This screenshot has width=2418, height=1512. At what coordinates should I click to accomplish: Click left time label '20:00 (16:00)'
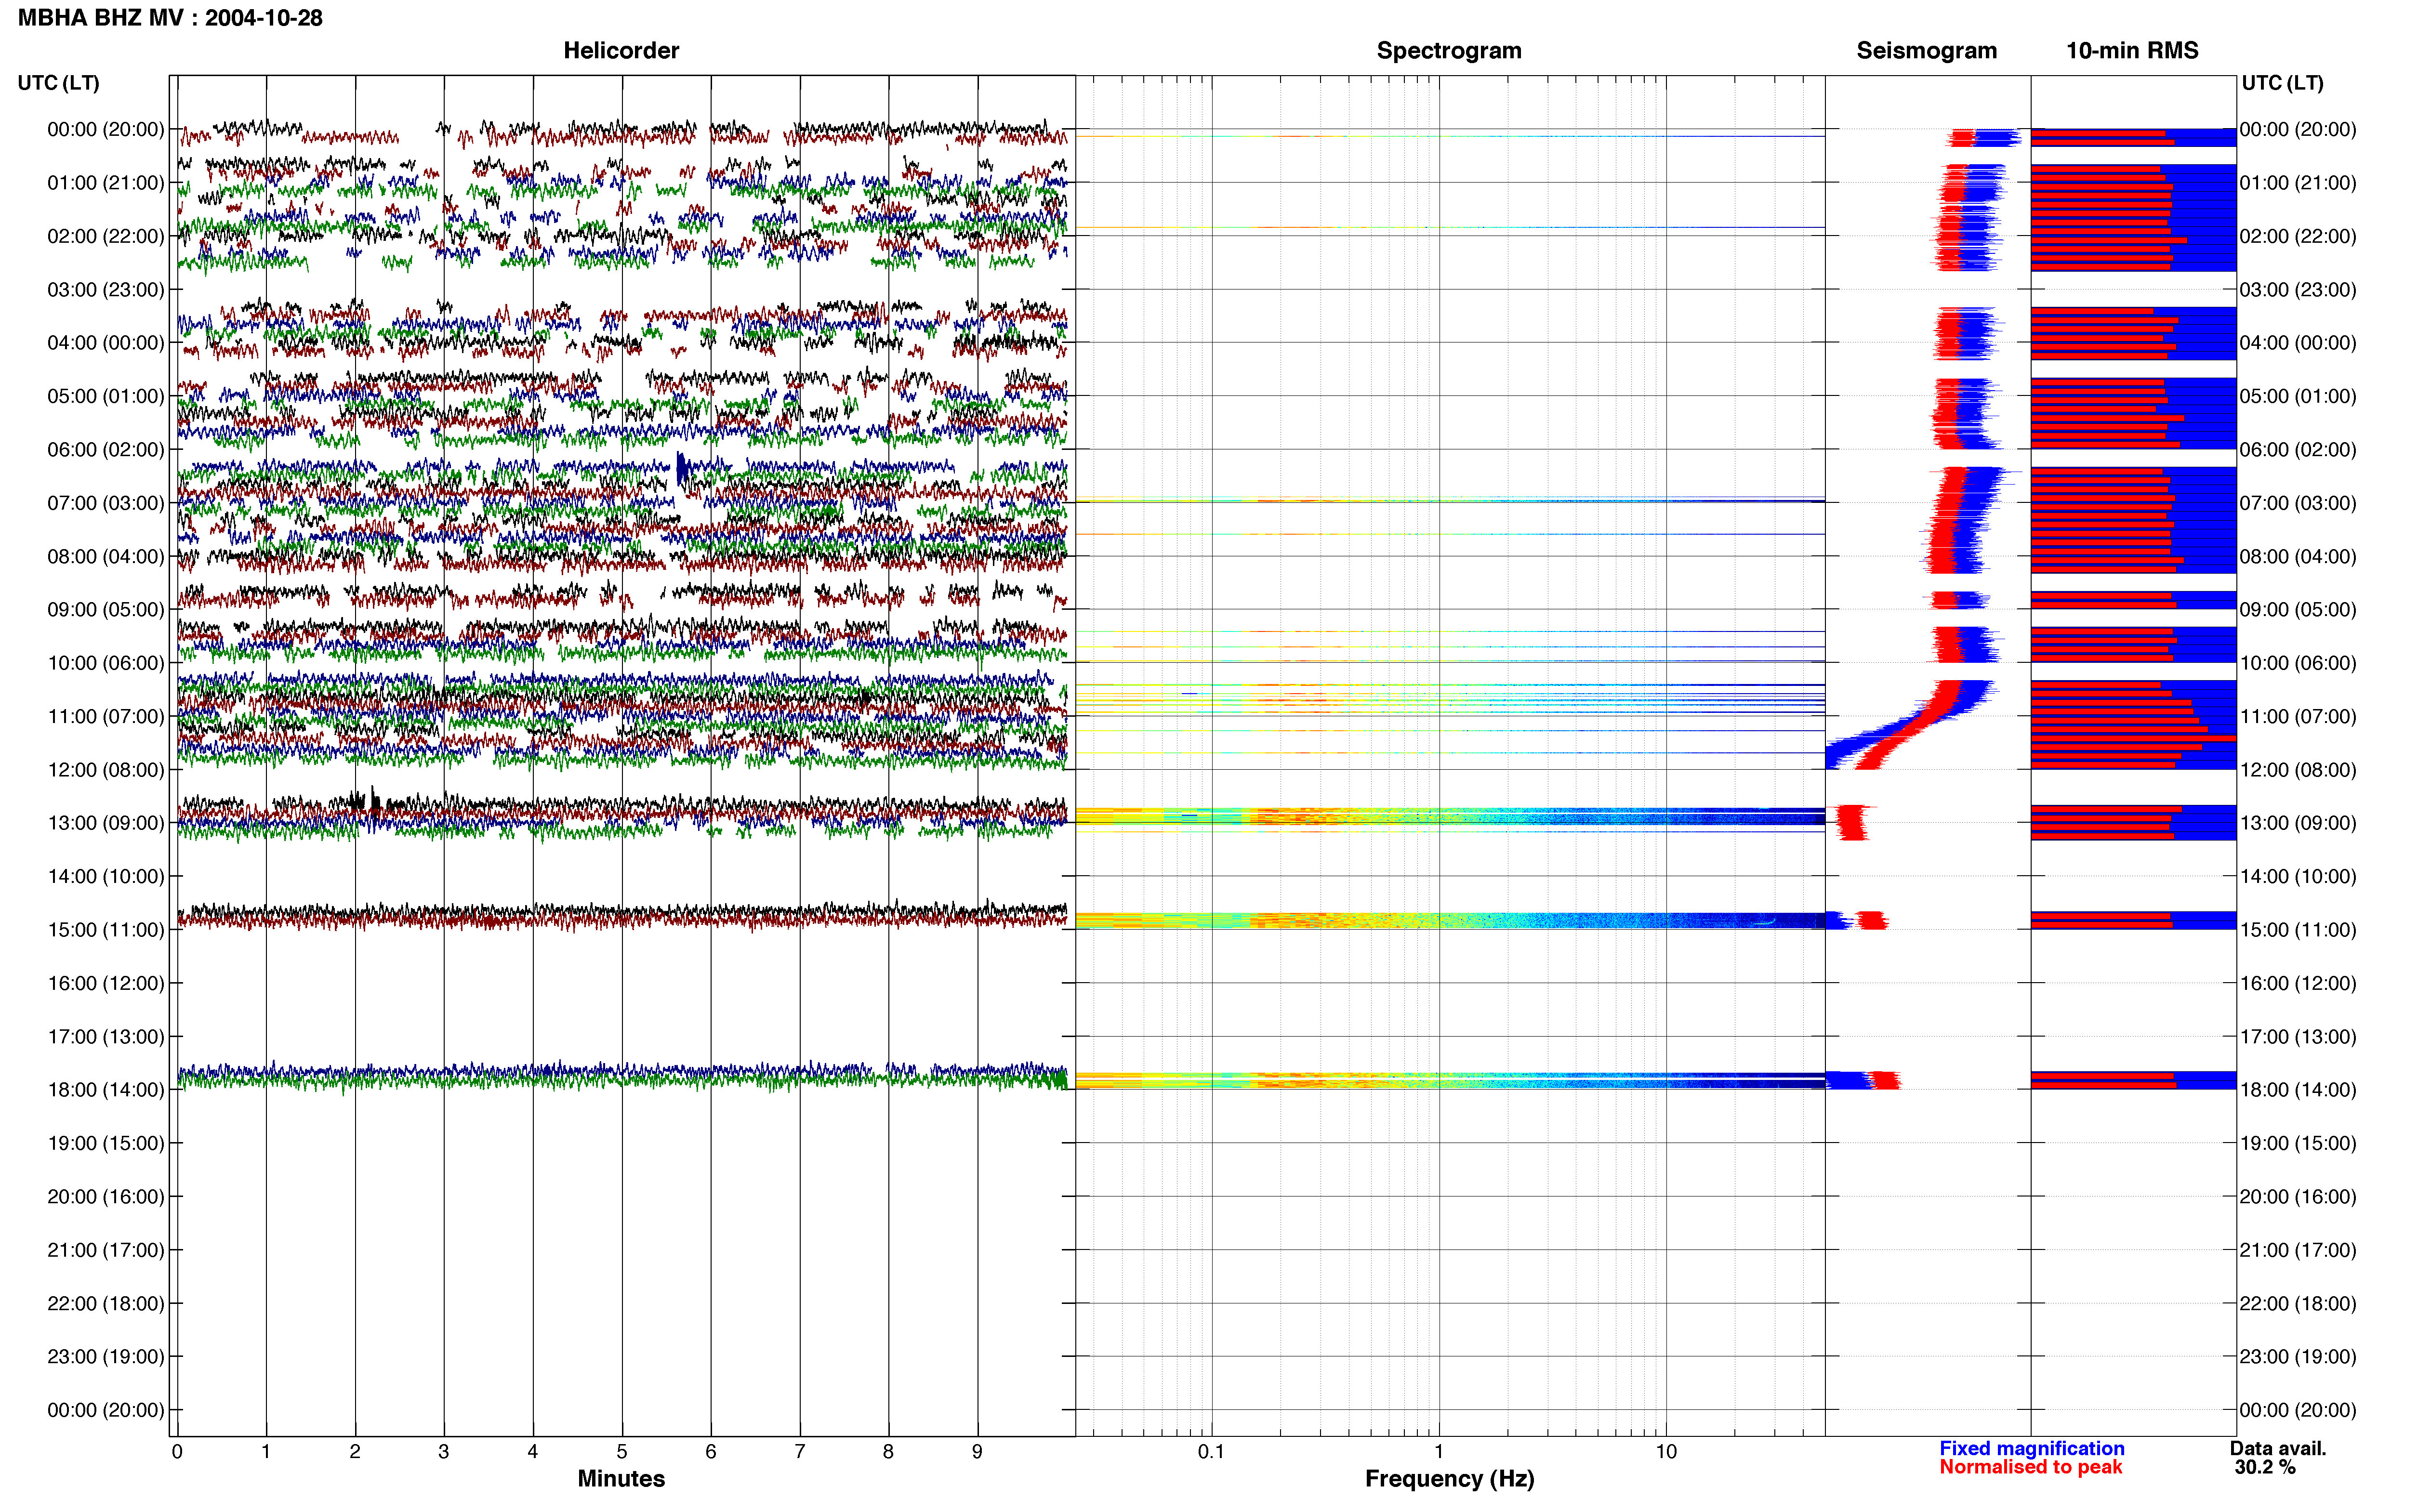[x=106, y=1197]
